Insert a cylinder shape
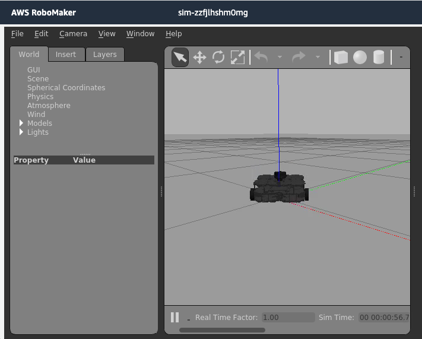422x339 pixels. [x=379, y=58]
